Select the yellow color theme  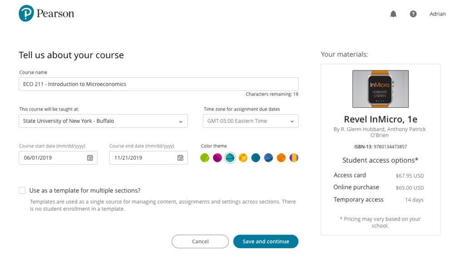[x=243, y=158]
